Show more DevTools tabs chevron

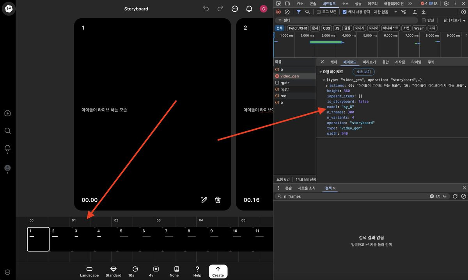410,4
